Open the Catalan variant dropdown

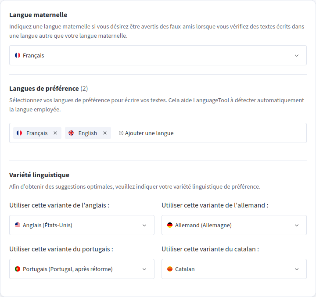tap(234, 269)
